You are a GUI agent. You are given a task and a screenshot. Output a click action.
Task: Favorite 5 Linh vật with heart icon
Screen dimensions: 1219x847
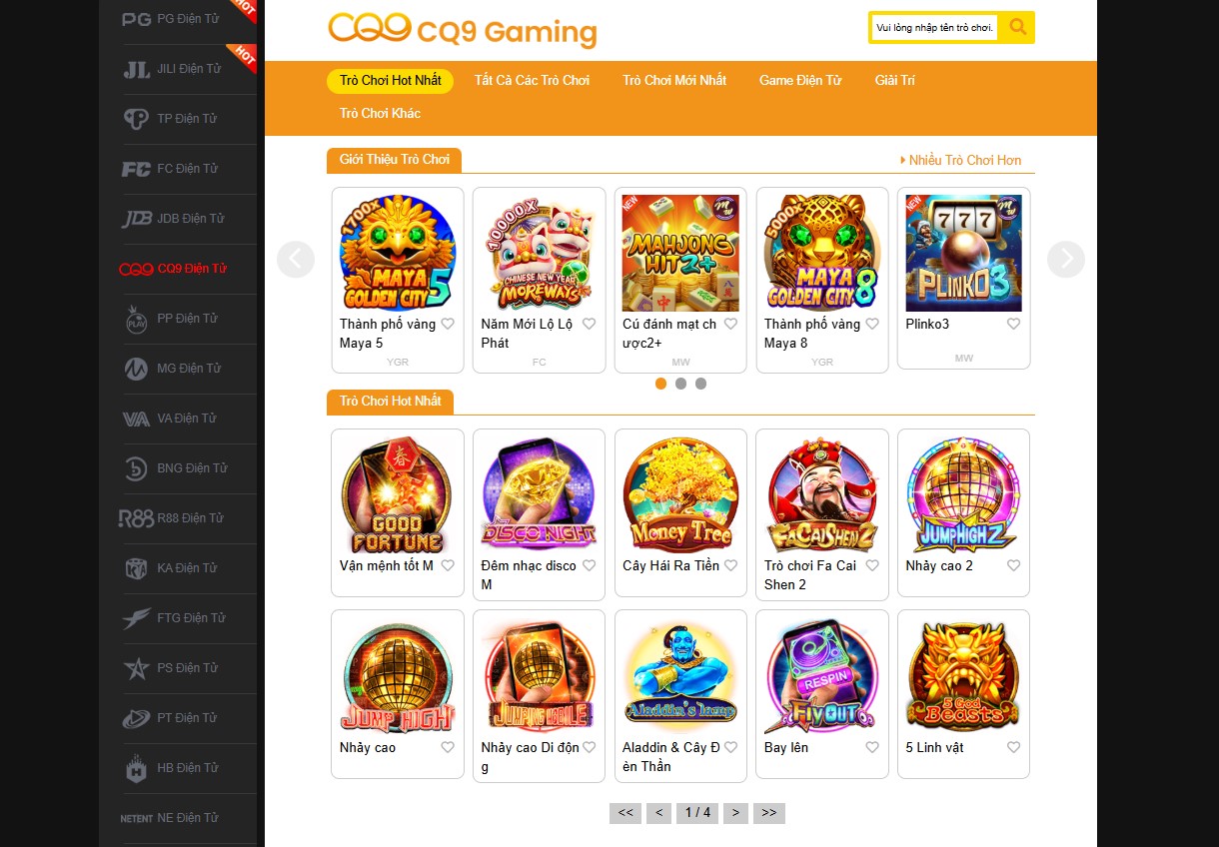coord(1013,747)
